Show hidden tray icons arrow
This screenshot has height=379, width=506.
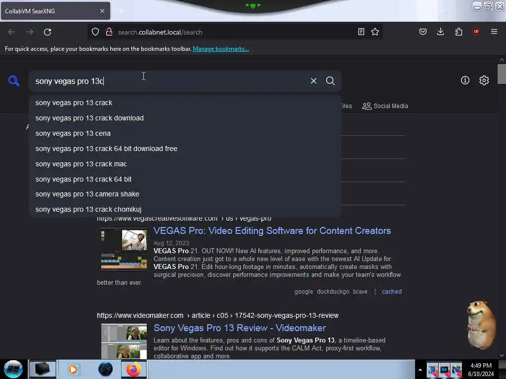(x=420, y=370)
